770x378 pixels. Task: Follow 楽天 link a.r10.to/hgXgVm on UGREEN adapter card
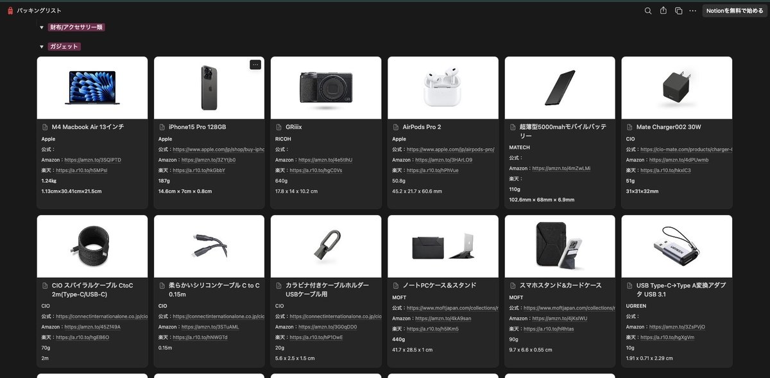[667, 338]
